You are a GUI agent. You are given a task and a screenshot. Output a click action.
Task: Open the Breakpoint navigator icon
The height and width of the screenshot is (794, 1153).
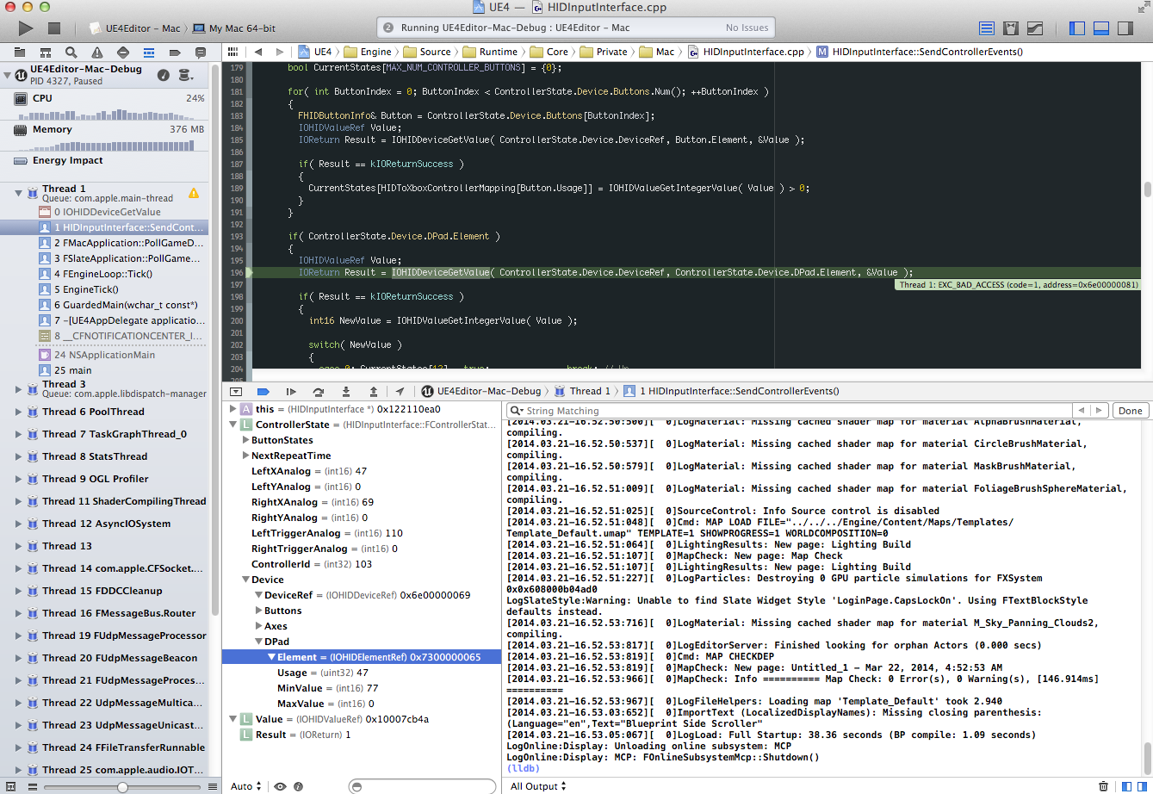coord(174,53)
